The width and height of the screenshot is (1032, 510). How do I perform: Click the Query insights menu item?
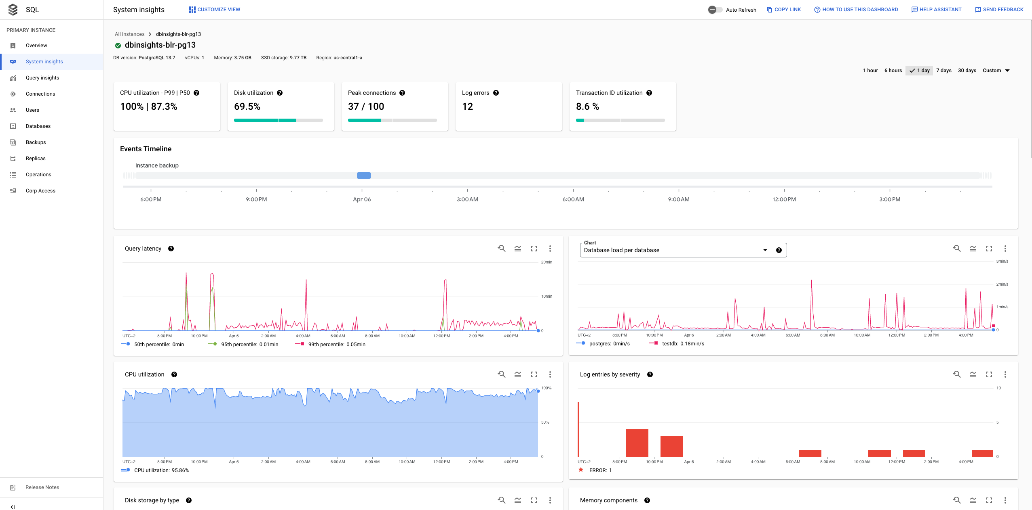[x=42, y=77]
